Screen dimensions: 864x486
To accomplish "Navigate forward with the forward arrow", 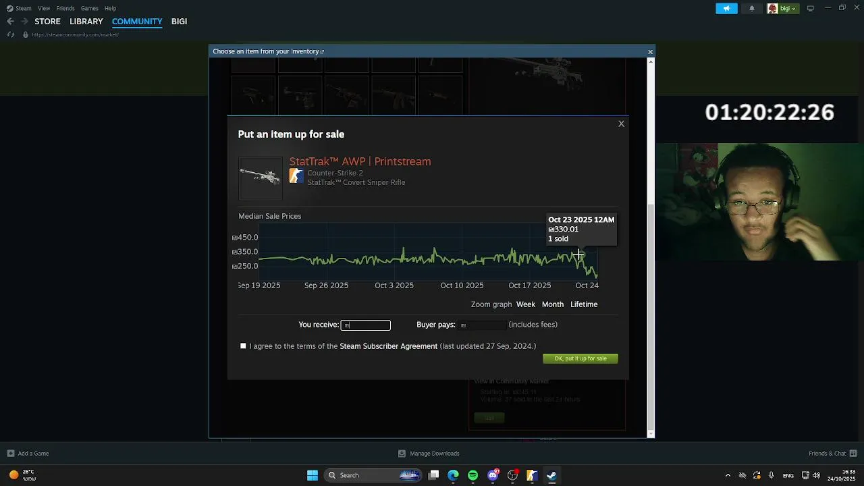I will 24,22.
